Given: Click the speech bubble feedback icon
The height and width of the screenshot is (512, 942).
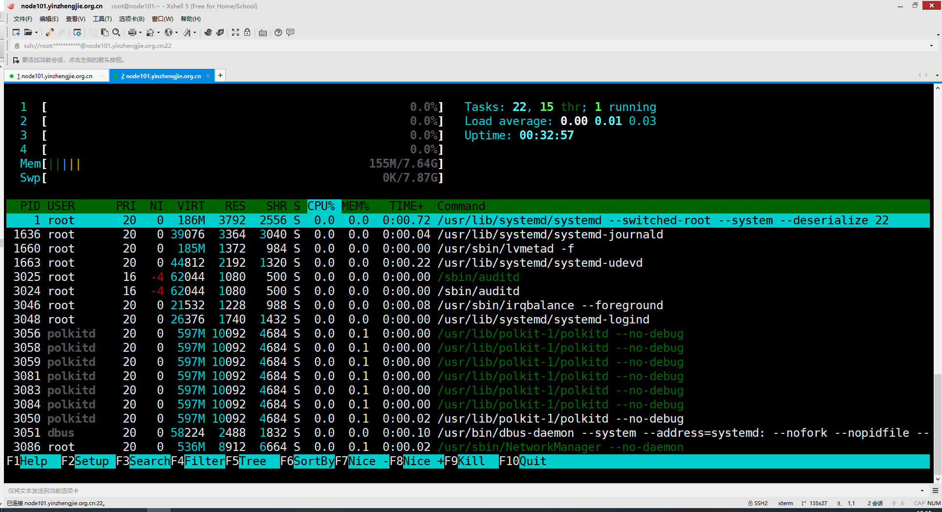Looking at the screenshot, I should point(290,32).
